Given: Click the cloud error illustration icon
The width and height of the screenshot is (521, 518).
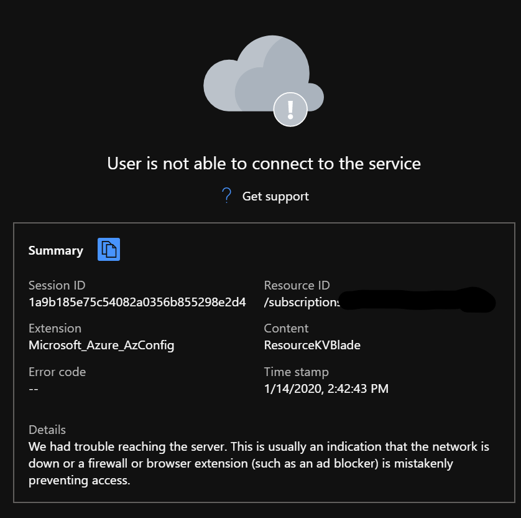Looking at the screenshot, I should (261, 75).
